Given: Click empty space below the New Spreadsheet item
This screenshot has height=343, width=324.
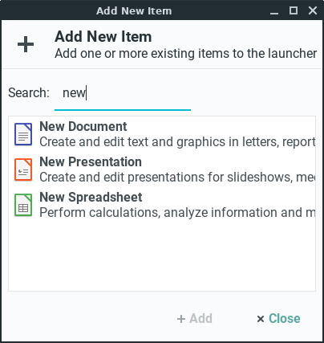Looking at the screenshot, I should pos(162,255).
